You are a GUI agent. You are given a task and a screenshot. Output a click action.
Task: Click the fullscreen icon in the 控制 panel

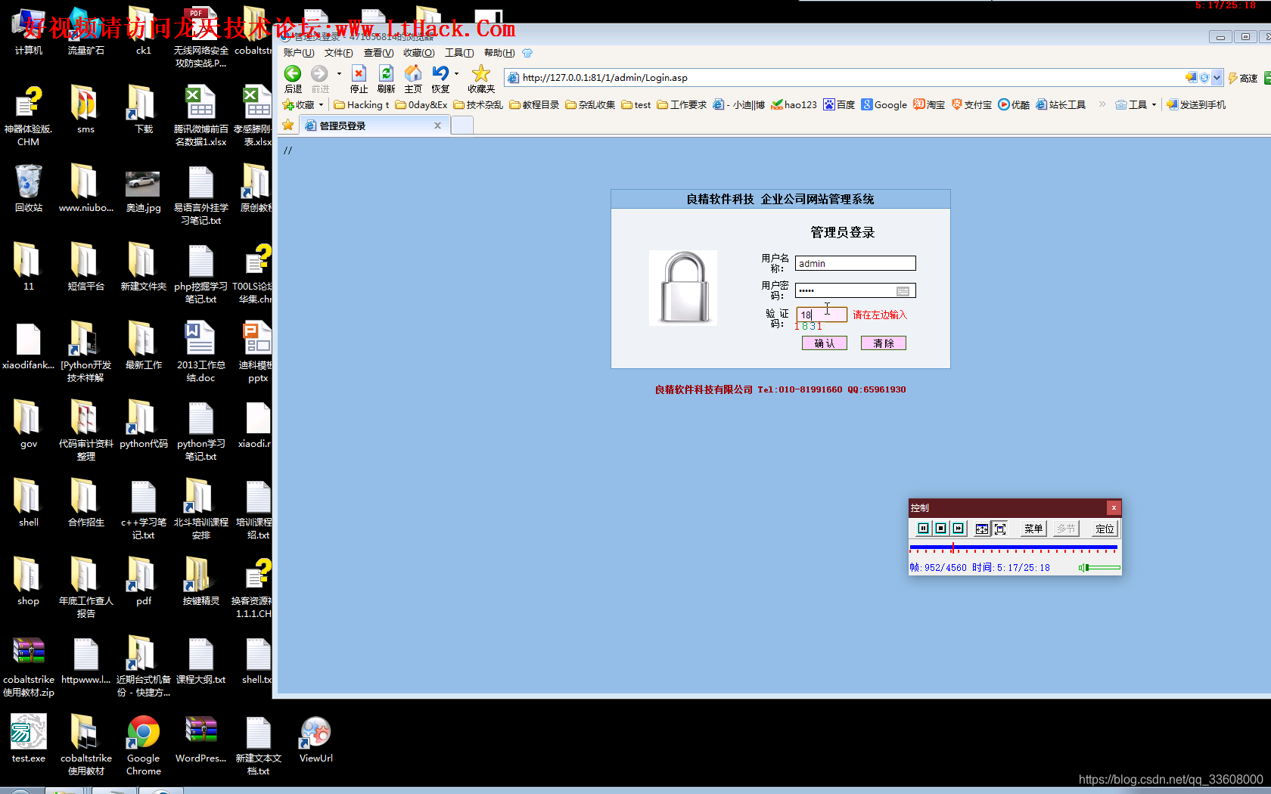pyautogui.click(x=1000, y=529)
